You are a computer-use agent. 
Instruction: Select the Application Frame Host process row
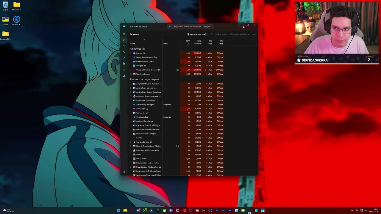pyautogui.click(x=176, y=100)
